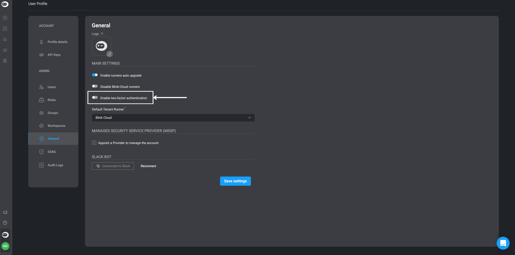Click the ADMIN section label

pyautogui.click(x=44, y=71)
